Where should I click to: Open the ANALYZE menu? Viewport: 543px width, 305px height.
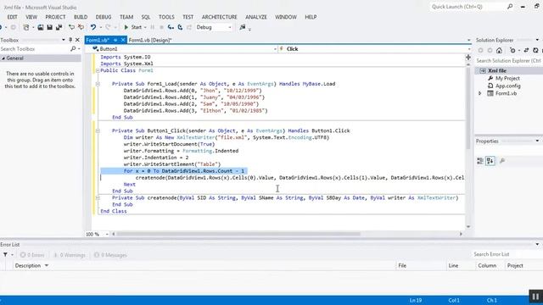click(x=256, y=17)
